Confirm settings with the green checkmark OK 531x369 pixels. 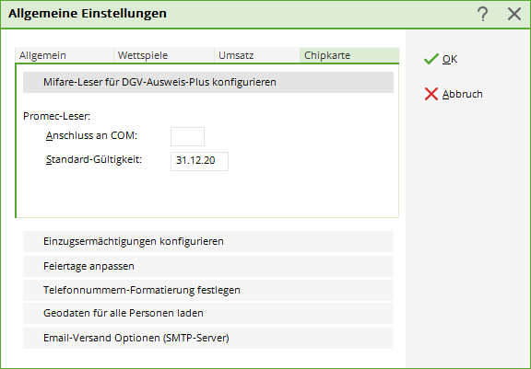pyautogui.click(x=441, y=59)
